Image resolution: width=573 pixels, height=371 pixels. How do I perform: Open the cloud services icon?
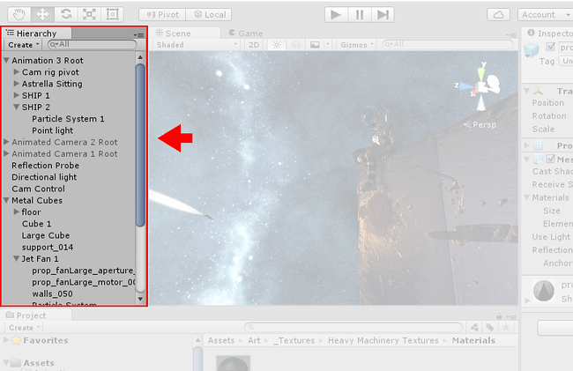[x=498, y=15]
